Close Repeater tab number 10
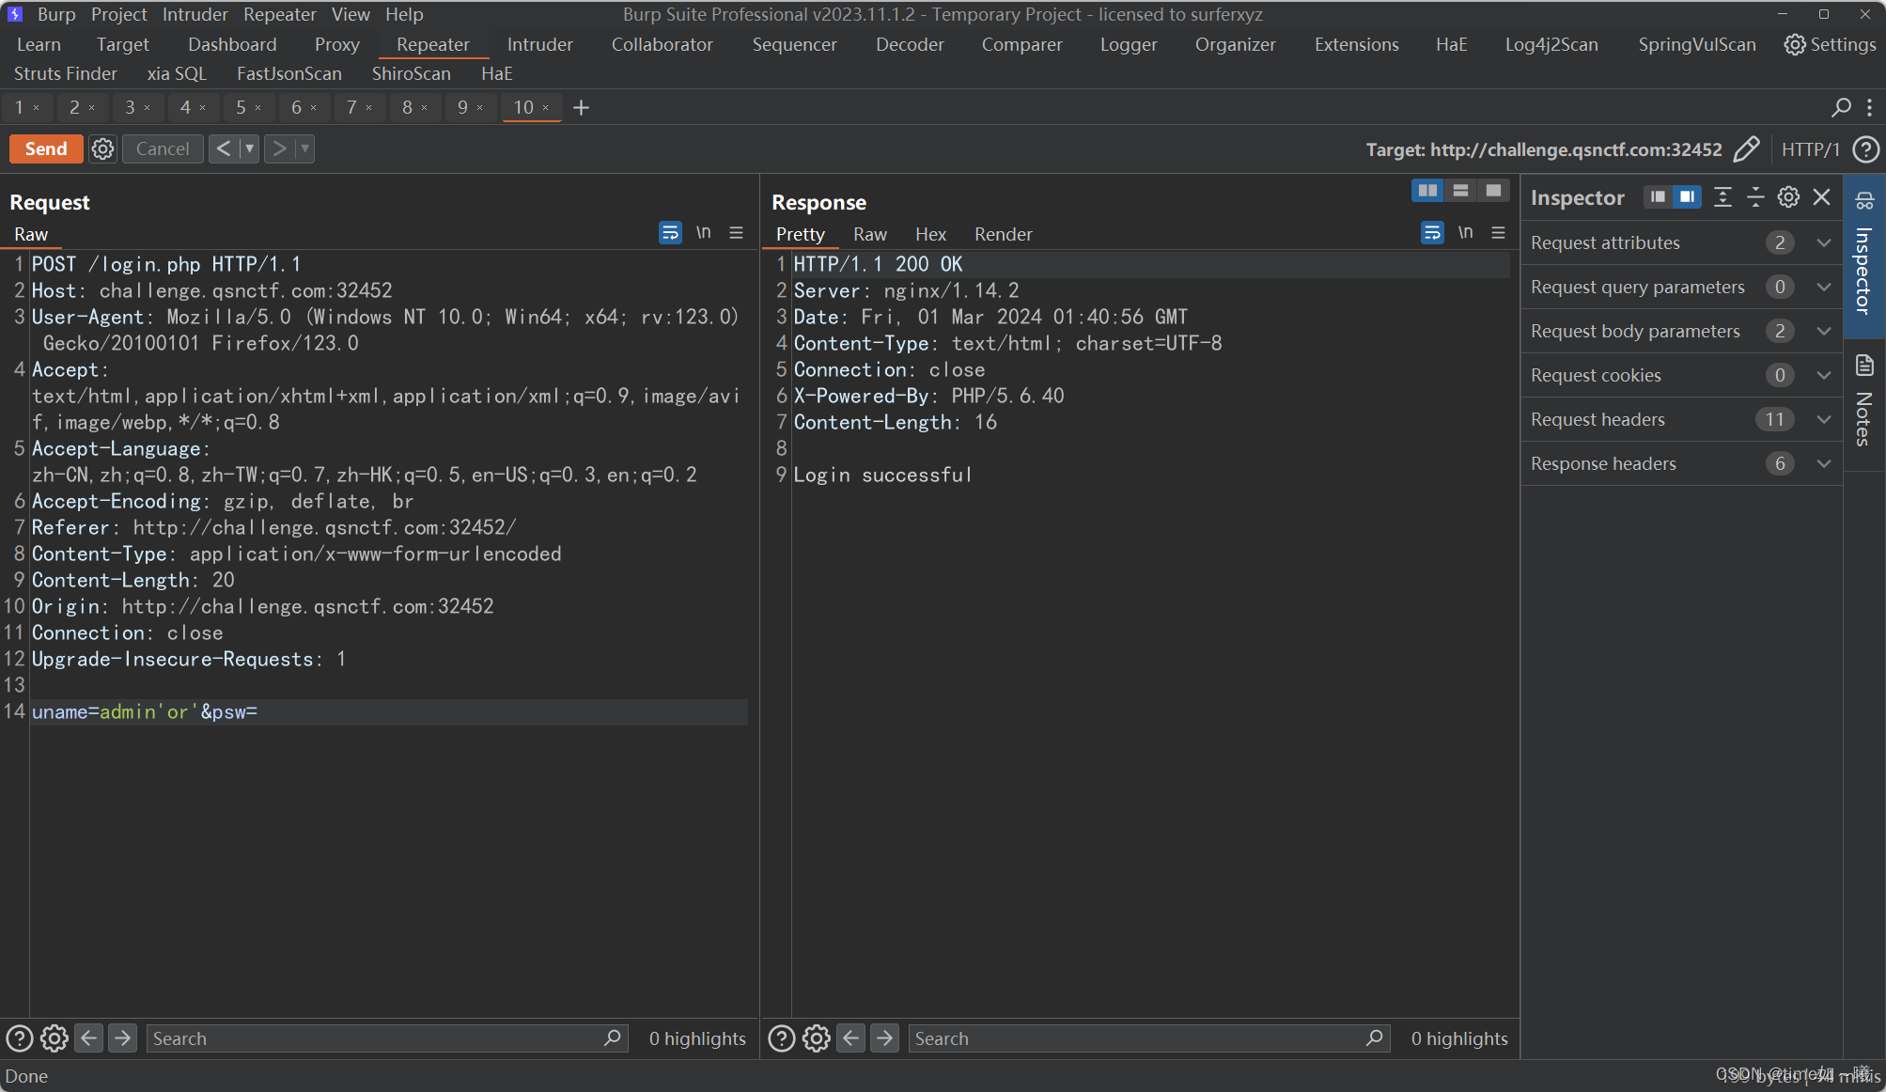1886x1092 pixels. coord(545,108)
